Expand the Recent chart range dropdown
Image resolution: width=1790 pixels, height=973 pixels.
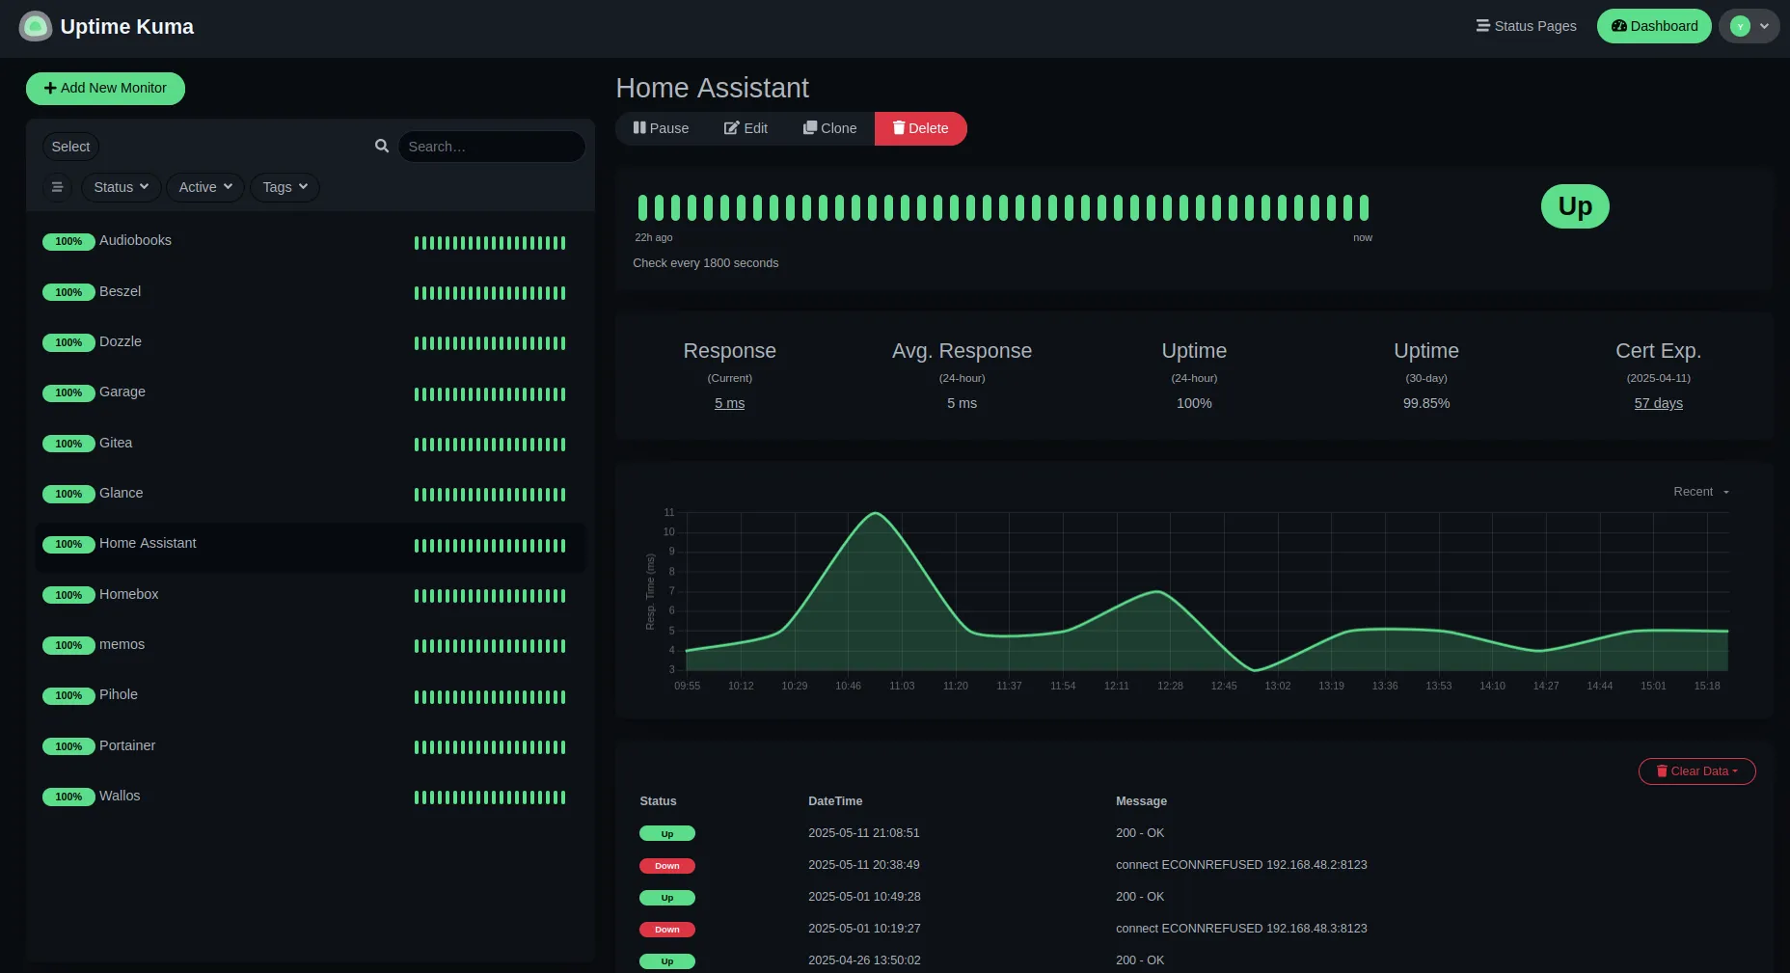[x=1701, y=492]
